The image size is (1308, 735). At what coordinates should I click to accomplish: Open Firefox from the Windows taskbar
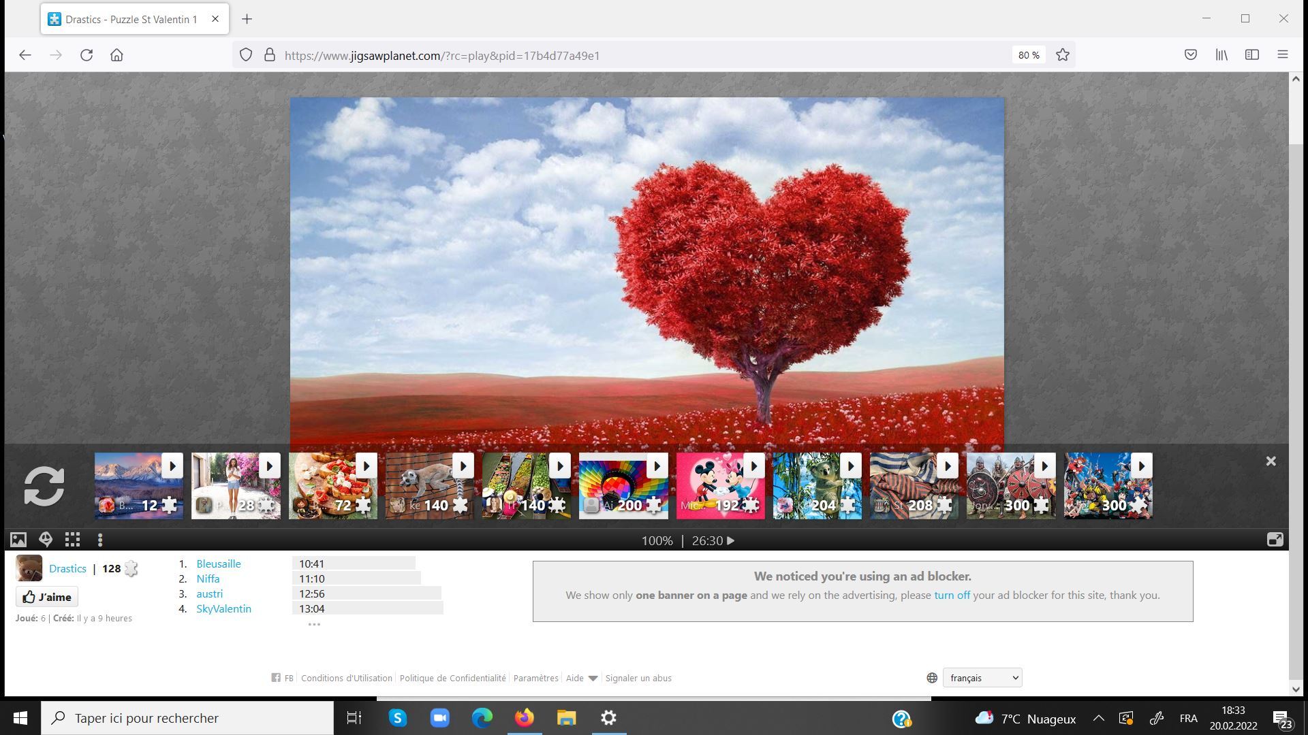click(x=524, y=718)
